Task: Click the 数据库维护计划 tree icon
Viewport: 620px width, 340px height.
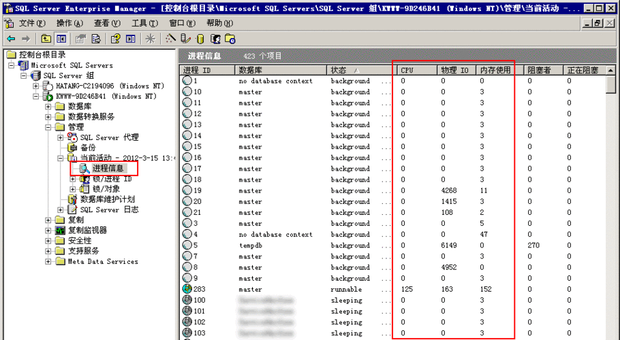Action: pyautogui.click(x=72, y=199)
